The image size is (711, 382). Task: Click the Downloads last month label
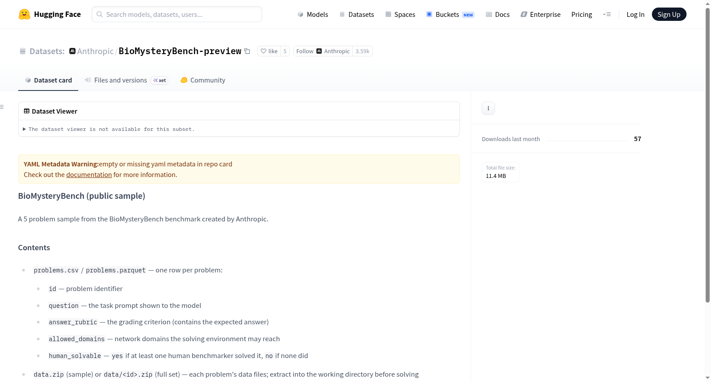point(511,139)
